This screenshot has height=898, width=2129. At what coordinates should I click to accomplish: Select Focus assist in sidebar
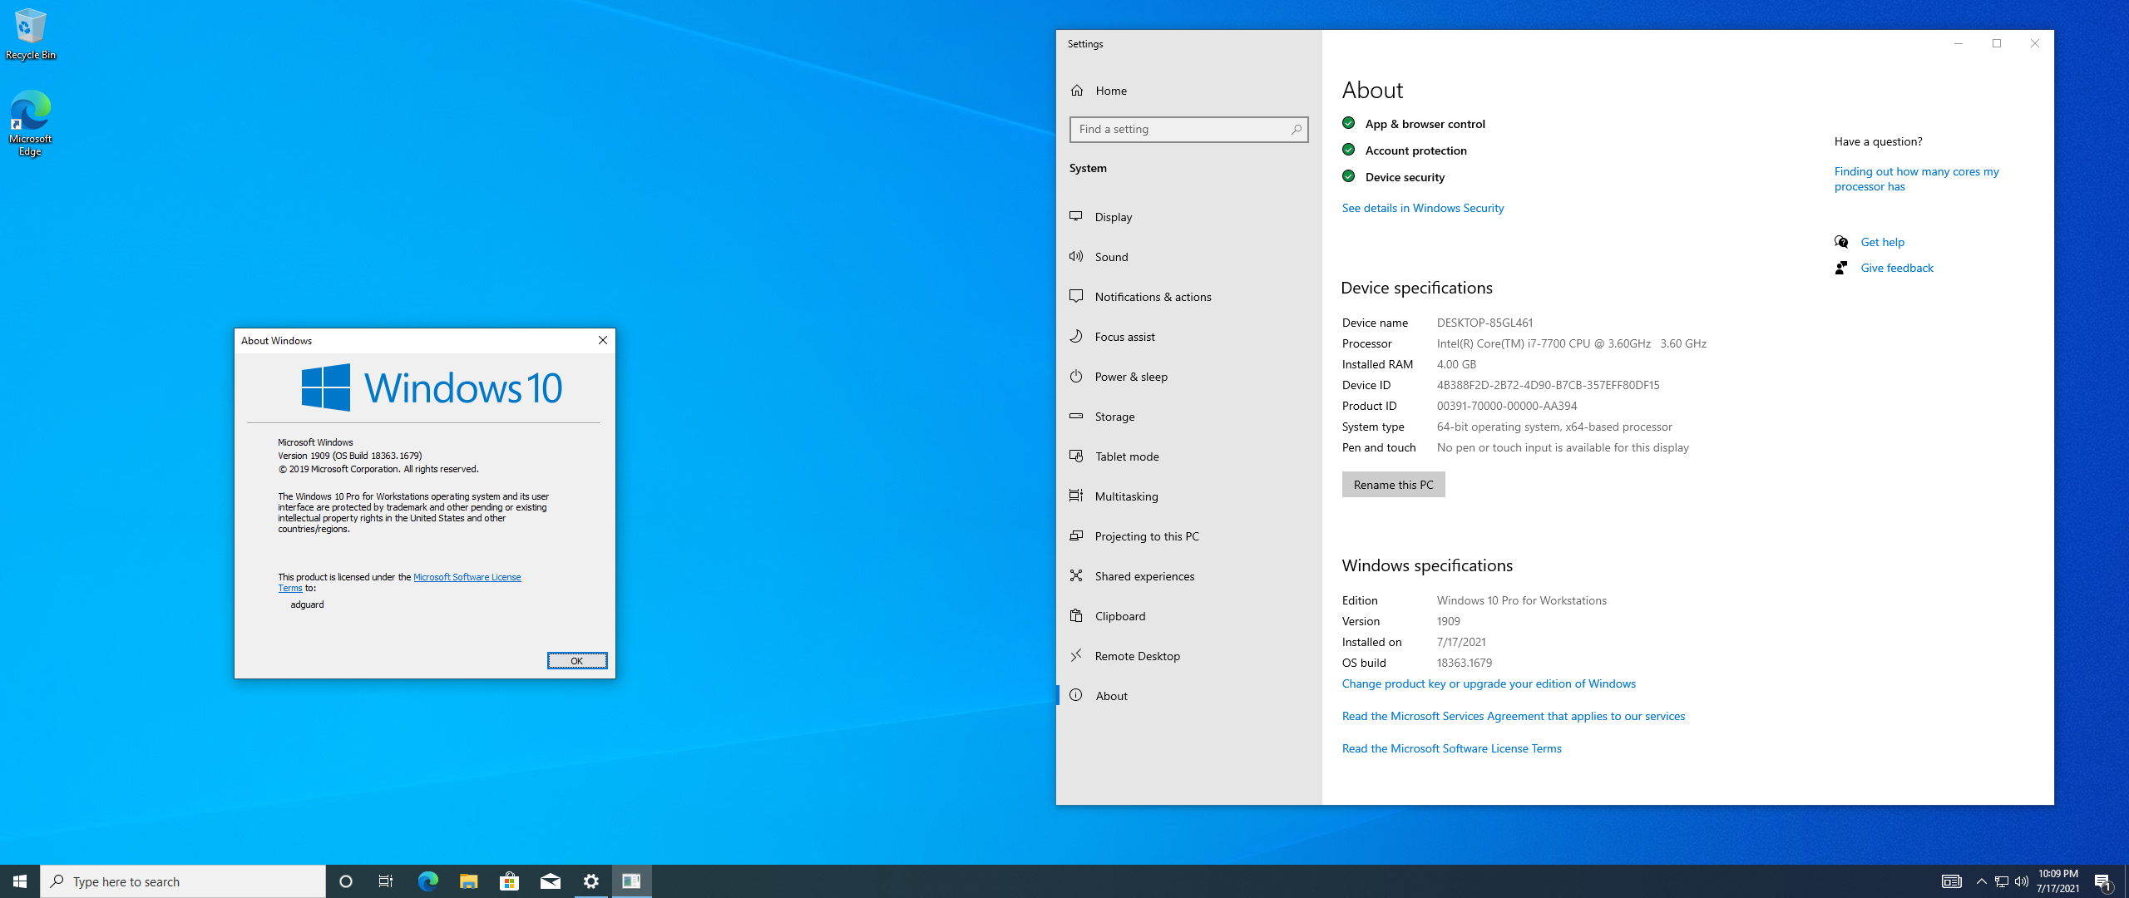(x=1188, y=337)
